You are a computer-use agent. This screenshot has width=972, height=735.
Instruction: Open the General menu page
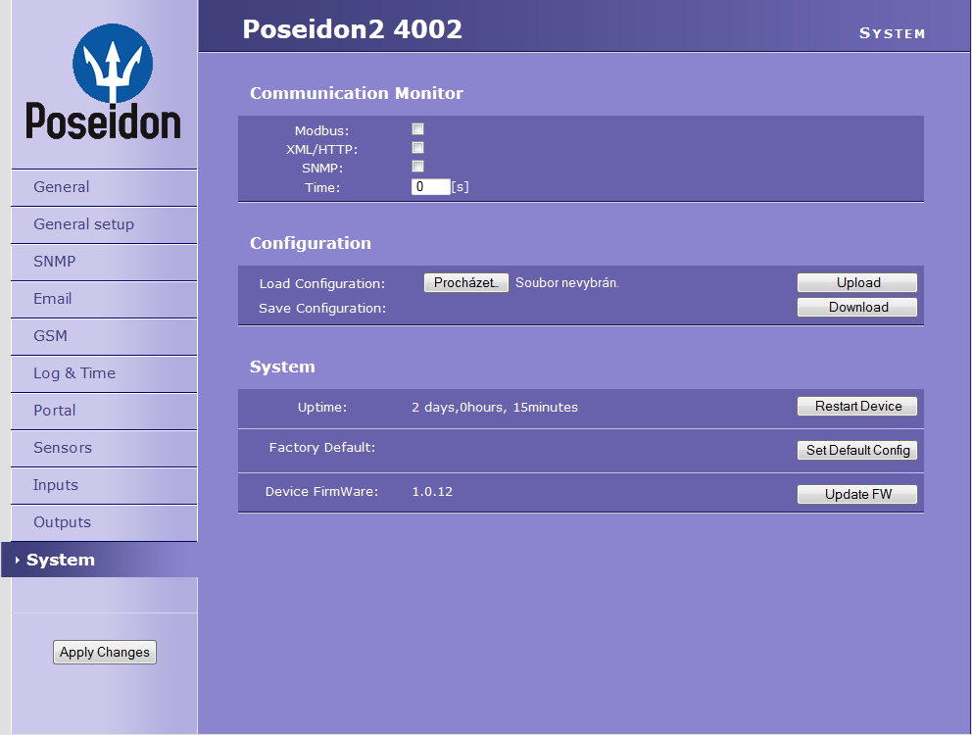coord(104,187)
